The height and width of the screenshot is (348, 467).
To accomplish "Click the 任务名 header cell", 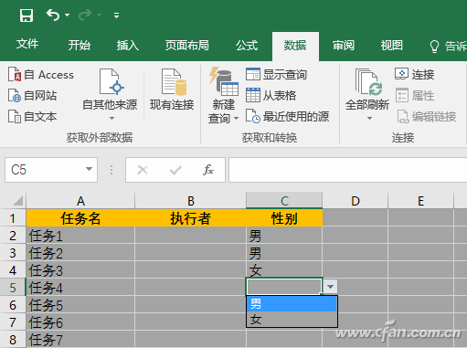I will click(80, 218).
